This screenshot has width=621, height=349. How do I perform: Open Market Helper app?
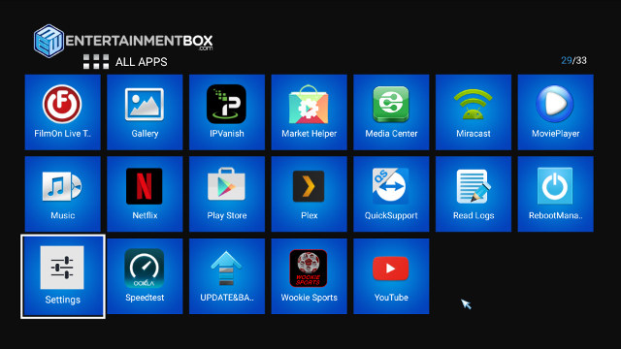(x=309, y=112)
